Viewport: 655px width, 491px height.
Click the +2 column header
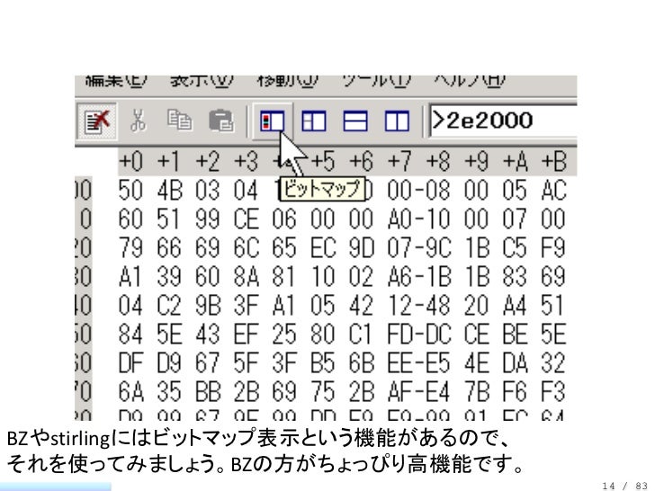pyautogui.click(x=208, y=161)
